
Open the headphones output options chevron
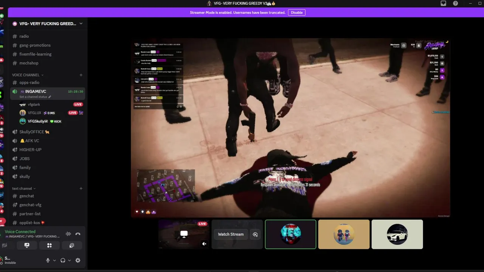coord(70,260)
